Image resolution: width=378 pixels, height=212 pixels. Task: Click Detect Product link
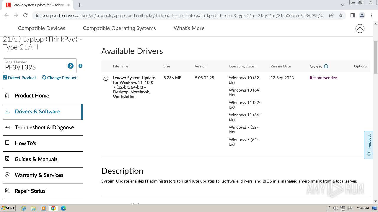[x=19, y=78]
